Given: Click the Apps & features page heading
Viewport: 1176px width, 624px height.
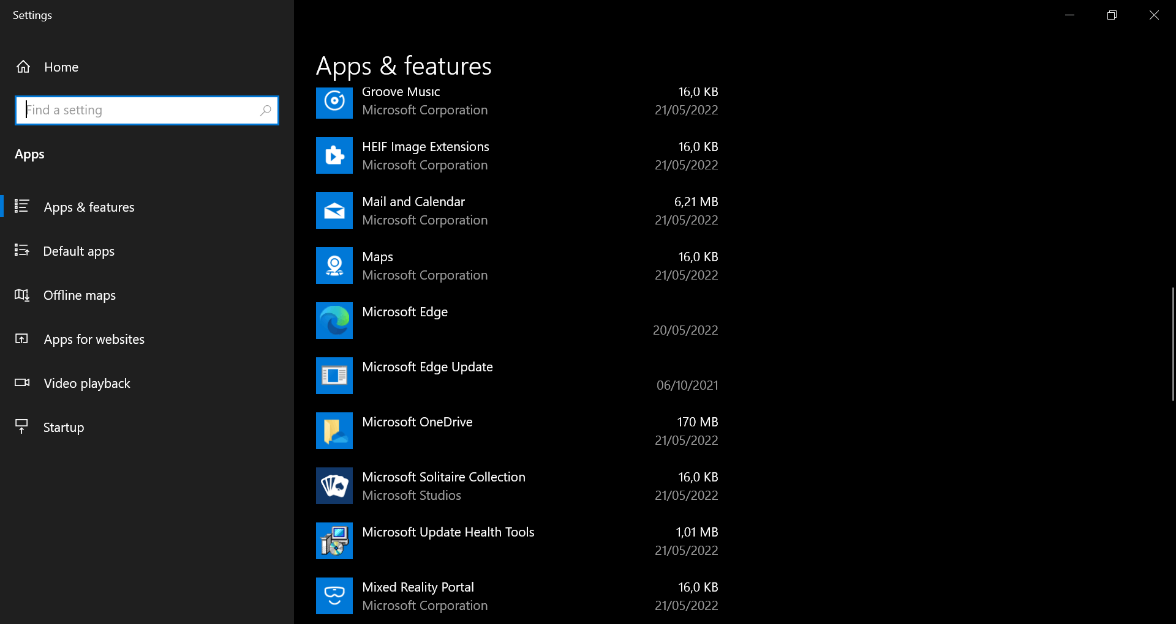Looking at the screenshot, I should tap(404, 66).
